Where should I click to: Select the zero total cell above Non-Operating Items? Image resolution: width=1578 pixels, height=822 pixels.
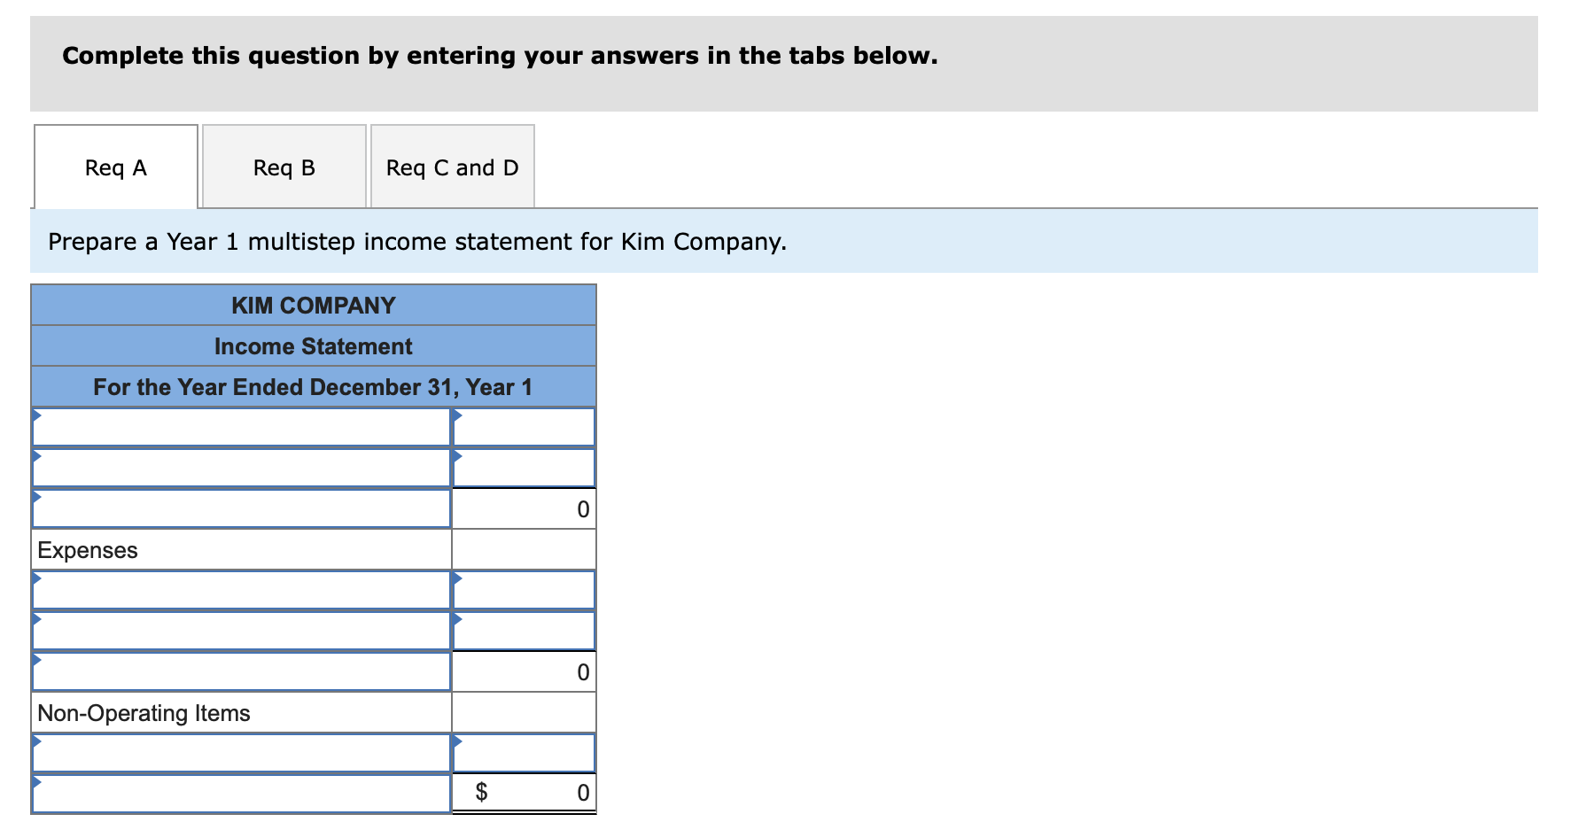pyautogui.click(x=523, y=671)
